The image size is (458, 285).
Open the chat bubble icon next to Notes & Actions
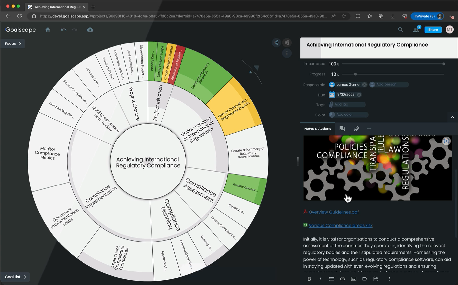tap(342, 129)
